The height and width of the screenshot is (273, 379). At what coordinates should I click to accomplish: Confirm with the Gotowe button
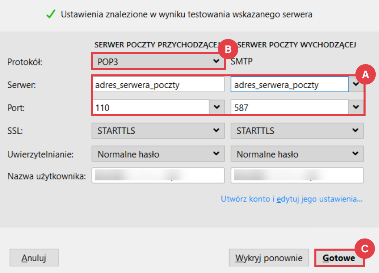pyautogui.click(x=339, y=258)
